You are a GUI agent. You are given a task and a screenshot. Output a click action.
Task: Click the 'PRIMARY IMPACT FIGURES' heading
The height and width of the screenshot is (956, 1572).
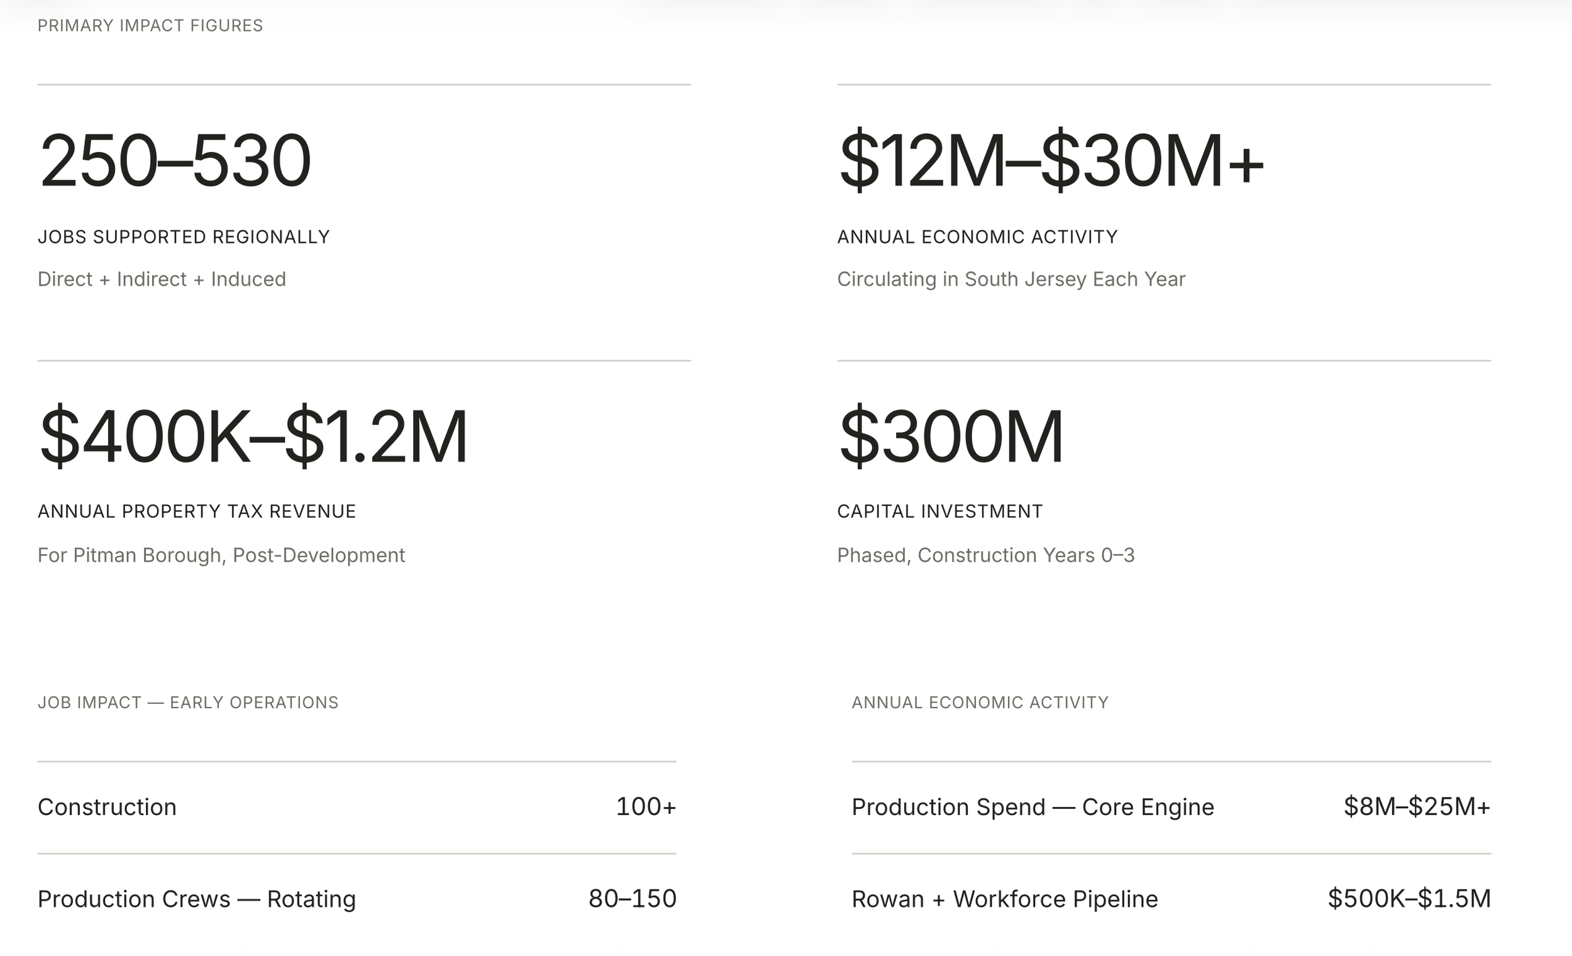point(150,26)
